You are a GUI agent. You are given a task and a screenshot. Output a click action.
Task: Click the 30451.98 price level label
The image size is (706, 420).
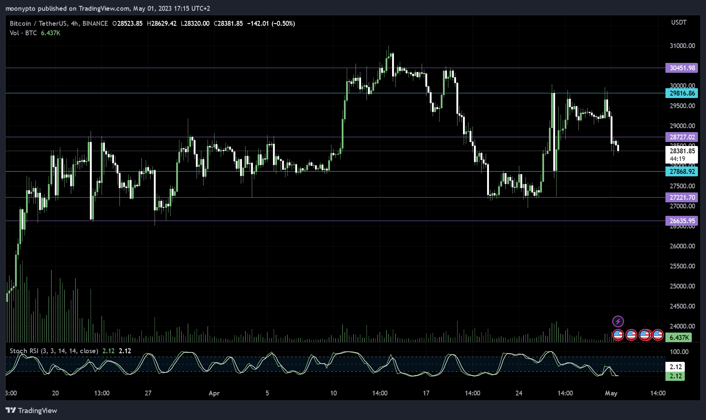[x=682, y=68]
